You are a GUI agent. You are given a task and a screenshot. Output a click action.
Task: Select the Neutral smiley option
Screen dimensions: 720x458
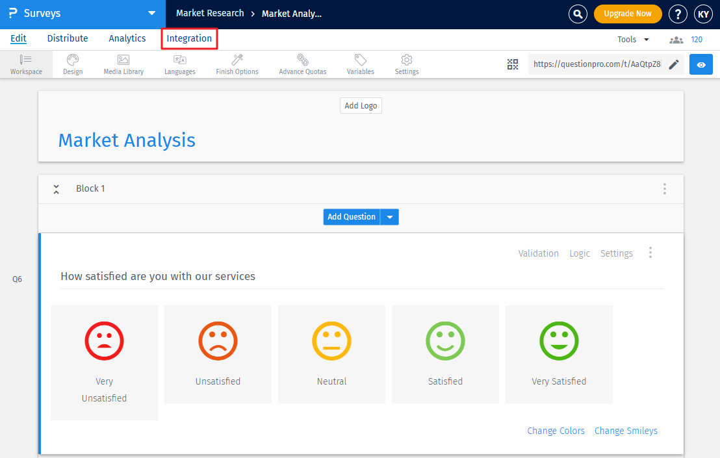[x=331, y=354]
